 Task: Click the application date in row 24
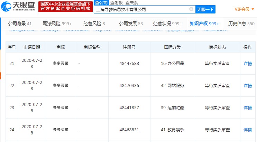32,130
